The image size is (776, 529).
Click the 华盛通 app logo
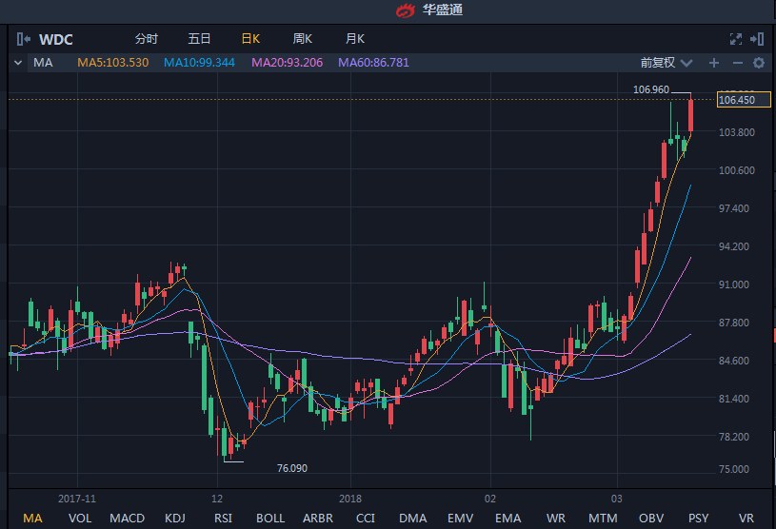coord(407,10)
